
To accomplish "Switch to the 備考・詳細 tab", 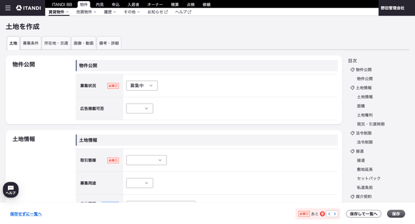I will (109, 43).
